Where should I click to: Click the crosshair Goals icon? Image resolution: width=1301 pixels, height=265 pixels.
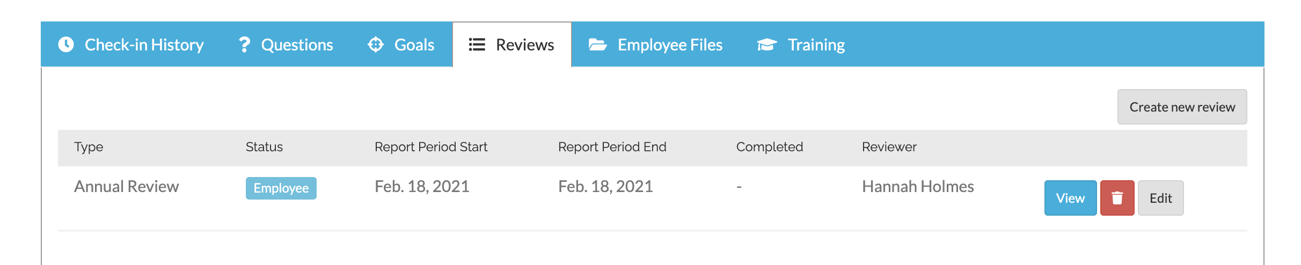point(376,45)
